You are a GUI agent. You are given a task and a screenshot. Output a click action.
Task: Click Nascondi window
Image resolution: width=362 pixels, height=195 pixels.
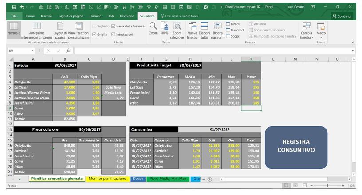point(235,30)
